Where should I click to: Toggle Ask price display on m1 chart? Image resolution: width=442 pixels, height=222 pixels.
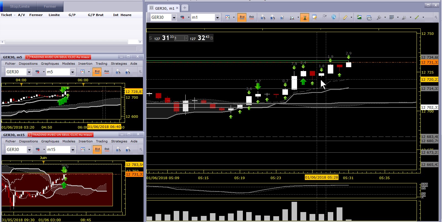[252, 17]
